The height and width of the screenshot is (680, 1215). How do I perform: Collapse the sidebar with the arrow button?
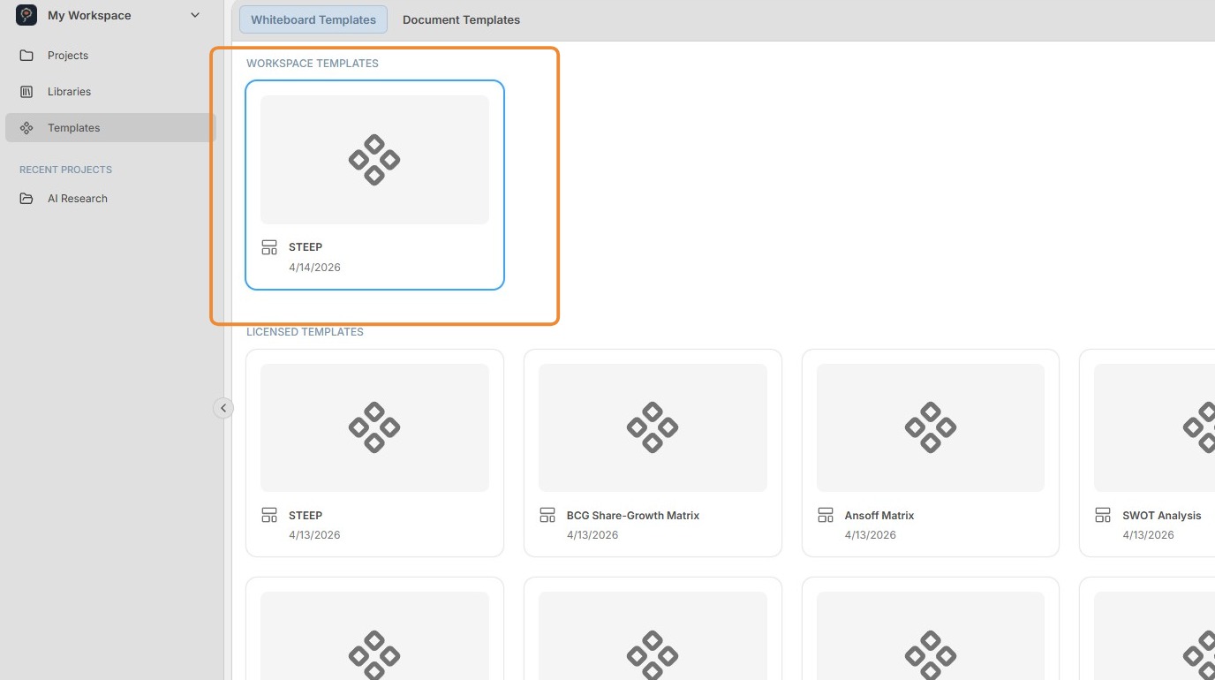click(223, 408)
